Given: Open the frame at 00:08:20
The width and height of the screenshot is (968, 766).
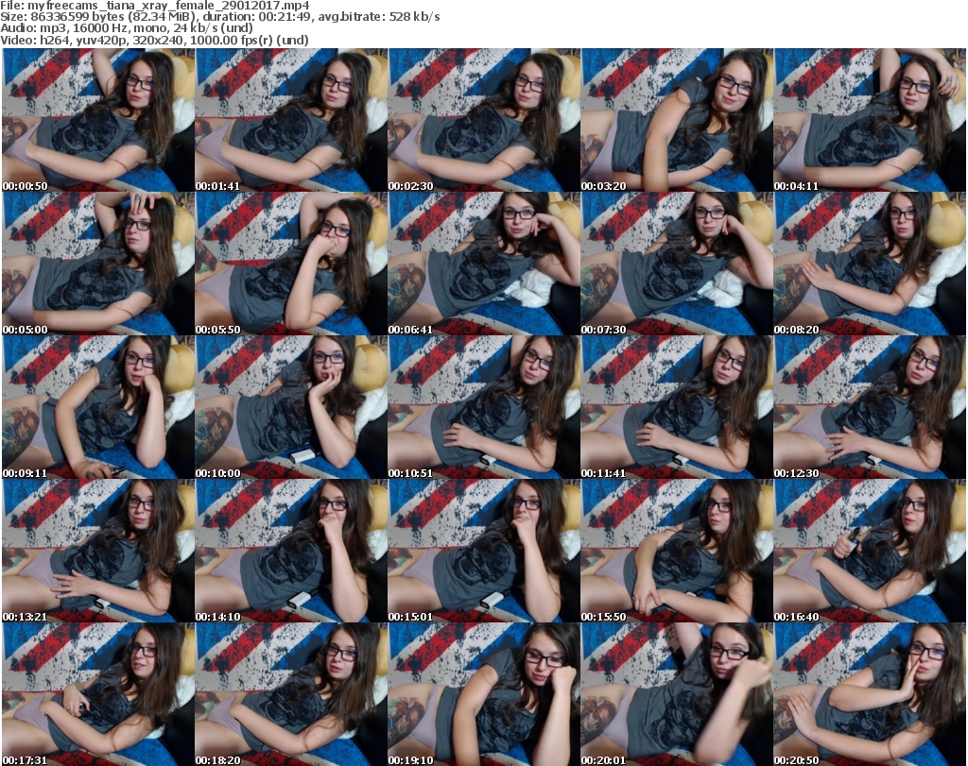Looking at the screenshot, I should click(x=870, y=264).
